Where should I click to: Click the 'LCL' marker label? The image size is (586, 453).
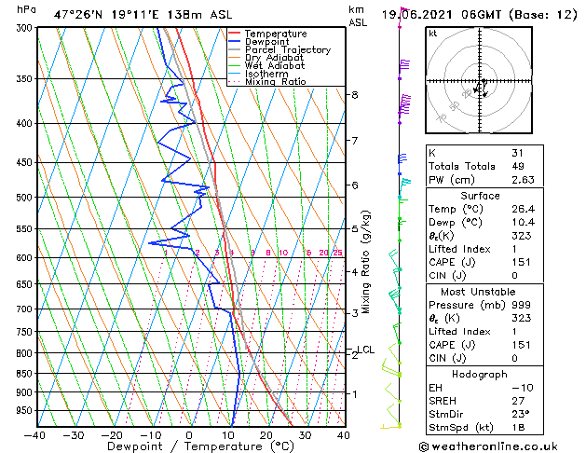pos(366,350)
